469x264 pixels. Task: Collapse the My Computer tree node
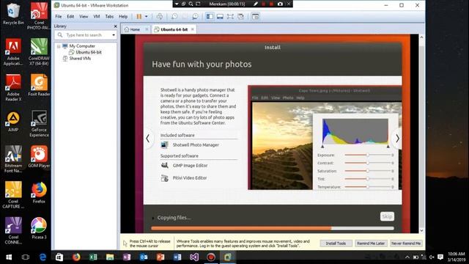59,46
